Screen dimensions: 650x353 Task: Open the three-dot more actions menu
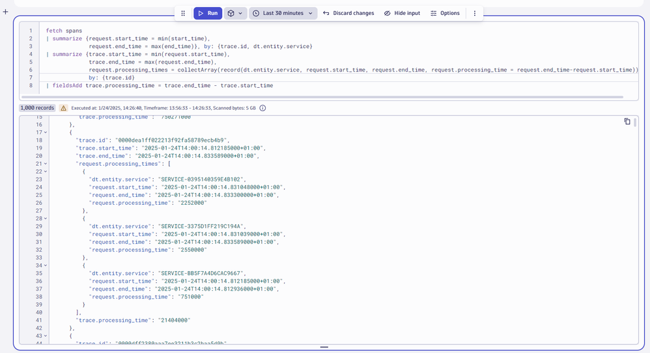[x=474, y=13]
